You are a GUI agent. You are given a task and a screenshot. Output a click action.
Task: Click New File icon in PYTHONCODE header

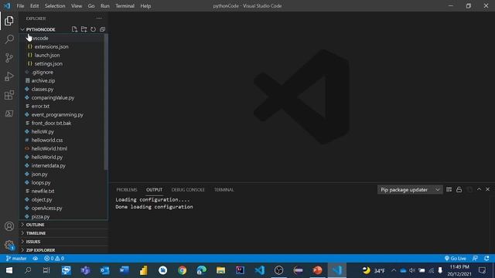(74, 29)
